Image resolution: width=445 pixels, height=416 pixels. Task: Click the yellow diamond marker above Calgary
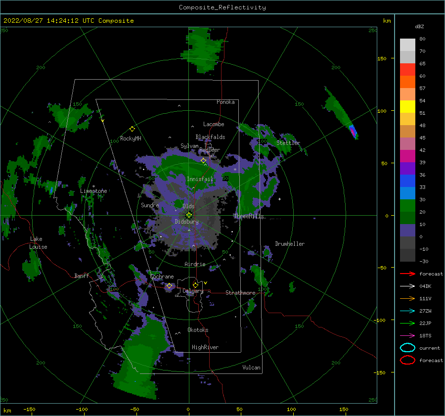coord(195,285)
